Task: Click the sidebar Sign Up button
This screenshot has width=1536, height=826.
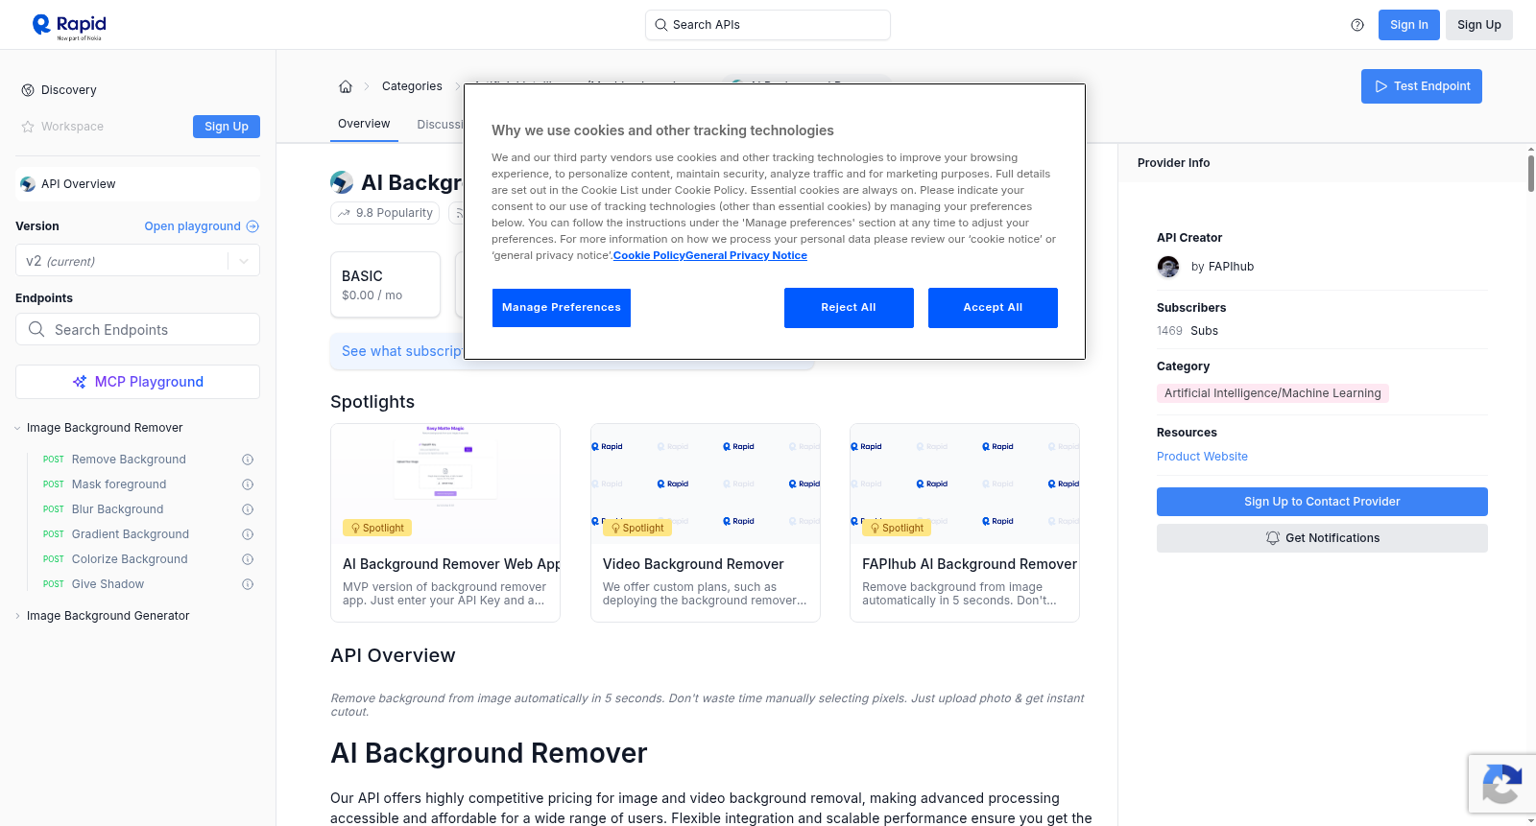Action: pos(227,127)
